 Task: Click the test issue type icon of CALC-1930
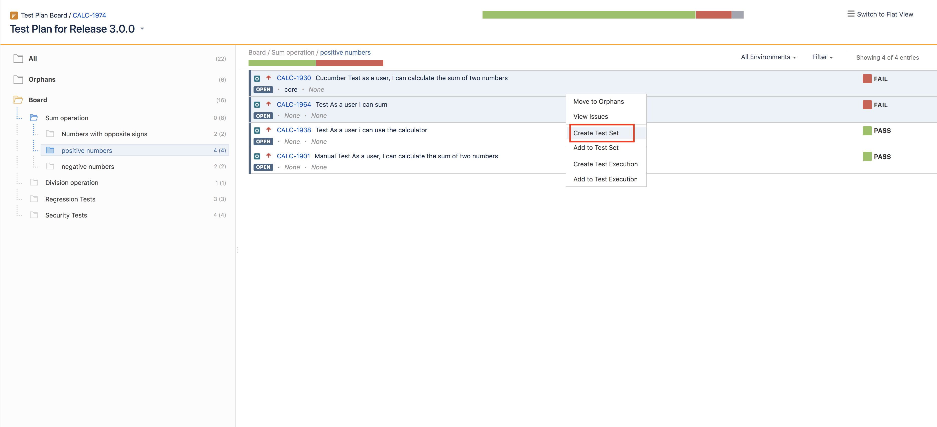tap(257, 79)
